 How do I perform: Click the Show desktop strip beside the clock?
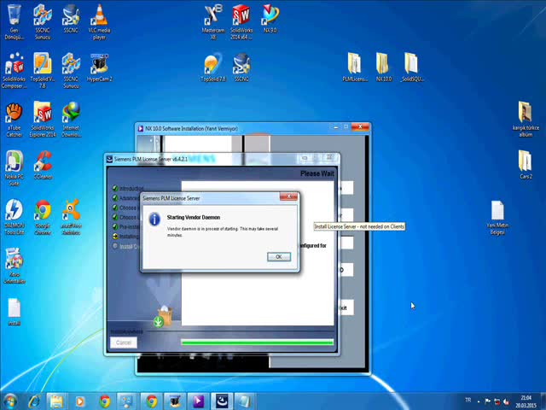[x=543, y=401]
